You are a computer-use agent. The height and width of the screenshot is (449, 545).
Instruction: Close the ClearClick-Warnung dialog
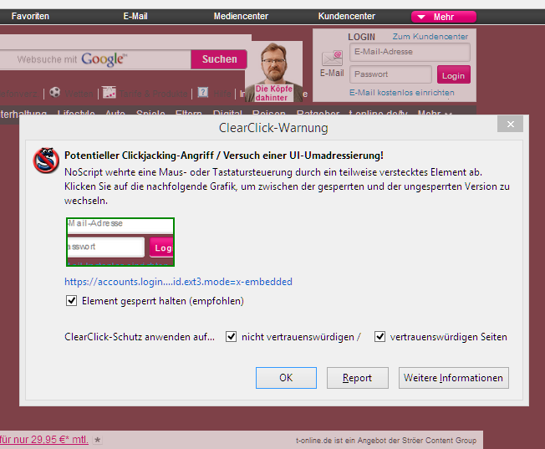[510, 124]
